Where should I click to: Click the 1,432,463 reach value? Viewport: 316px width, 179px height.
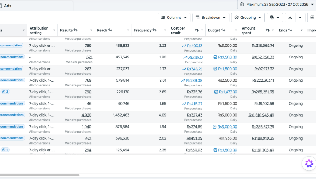click(x=121, y=115)
